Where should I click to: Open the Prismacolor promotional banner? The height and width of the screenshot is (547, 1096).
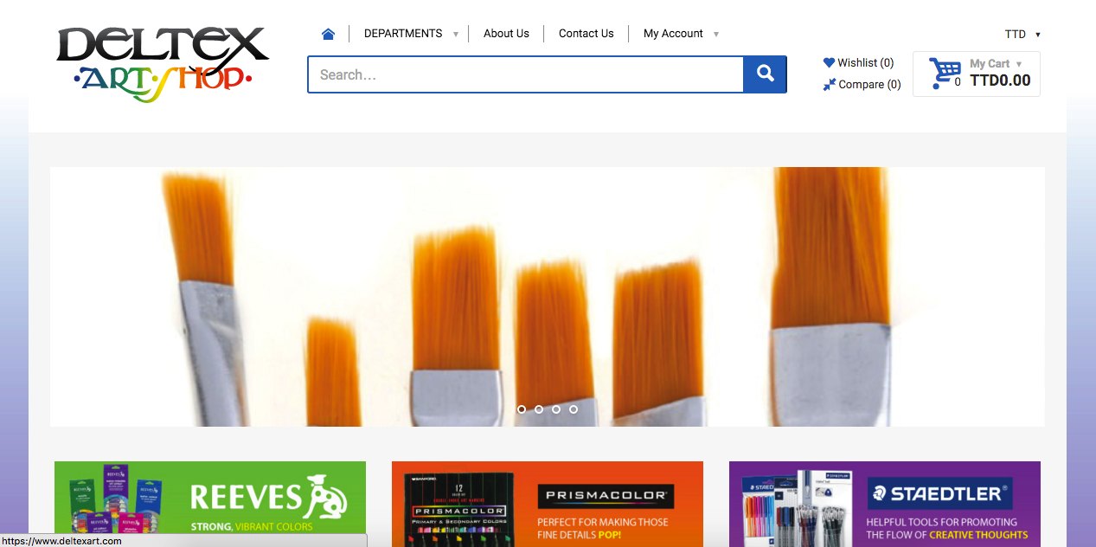click(548, 504)
